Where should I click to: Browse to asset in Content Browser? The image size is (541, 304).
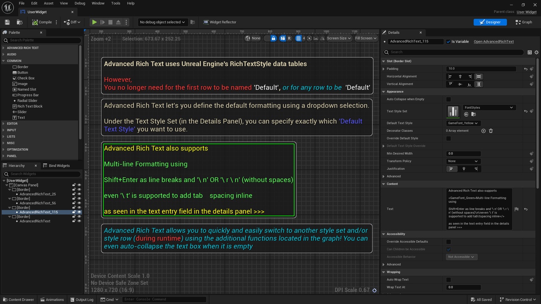click(19, 22)
